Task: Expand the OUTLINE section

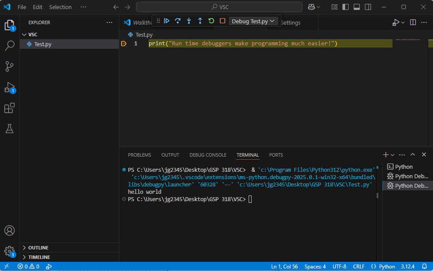Action: (x=38, y=248)
